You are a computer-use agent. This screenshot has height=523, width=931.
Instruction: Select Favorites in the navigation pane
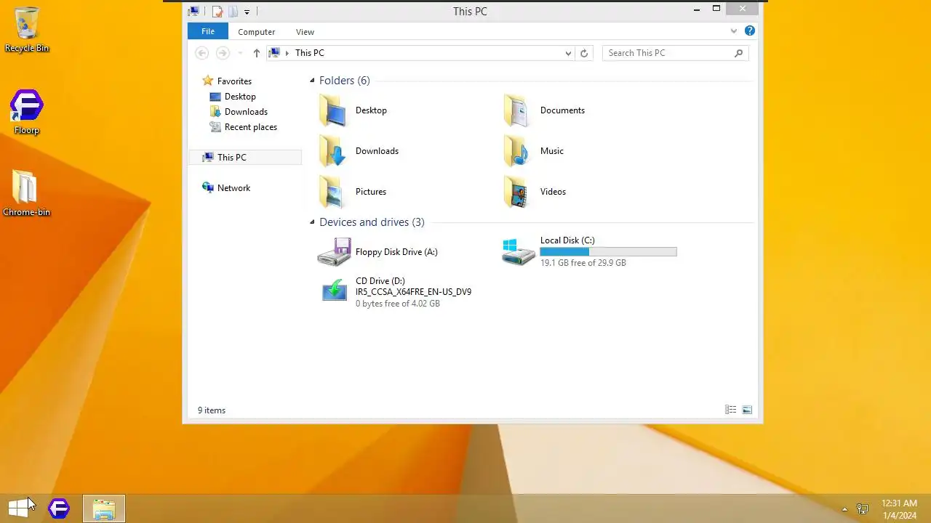(x=234, y=81)
